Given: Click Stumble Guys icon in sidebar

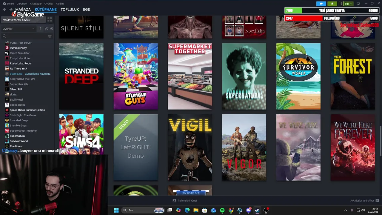Looking at the screenshot, I should (7, 125).
